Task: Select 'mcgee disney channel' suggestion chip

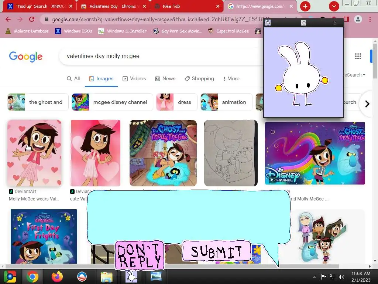Action: [112, 102]
